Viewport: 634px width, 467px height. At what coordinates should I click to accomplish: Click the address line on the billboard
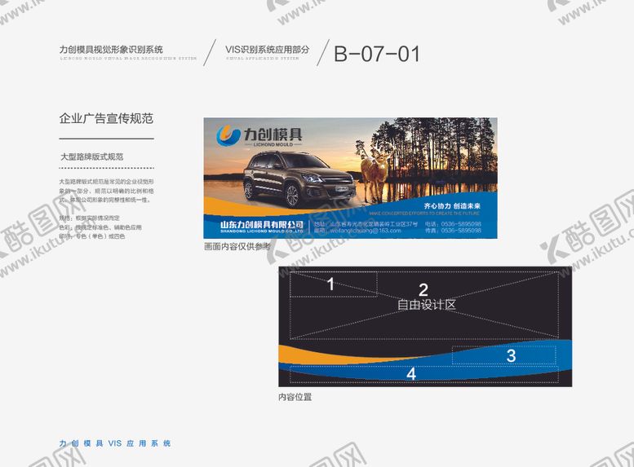click(366, 224)
